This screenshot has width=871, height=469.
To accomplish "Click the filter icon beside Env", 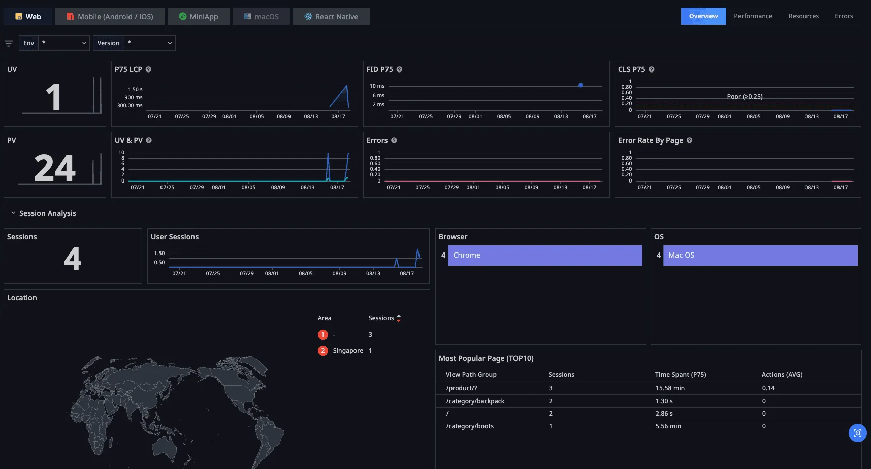I will tap(9, 43).
